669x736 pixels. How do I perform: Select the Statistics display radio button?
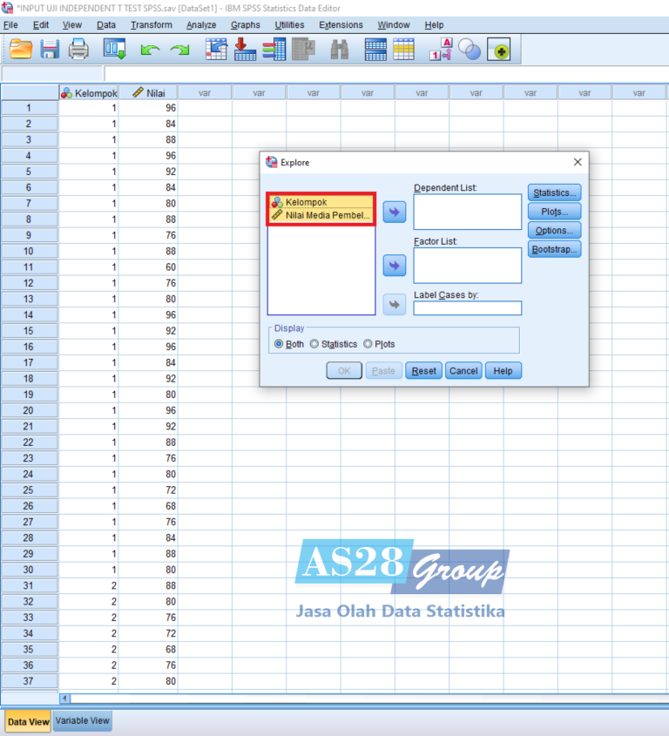pyautogui.click(x=315, y=344)
